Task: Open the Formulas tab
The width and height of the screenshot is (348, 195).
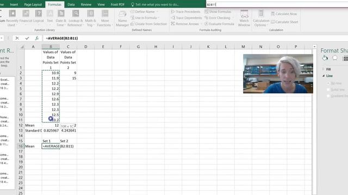Action: coord(54,4)
